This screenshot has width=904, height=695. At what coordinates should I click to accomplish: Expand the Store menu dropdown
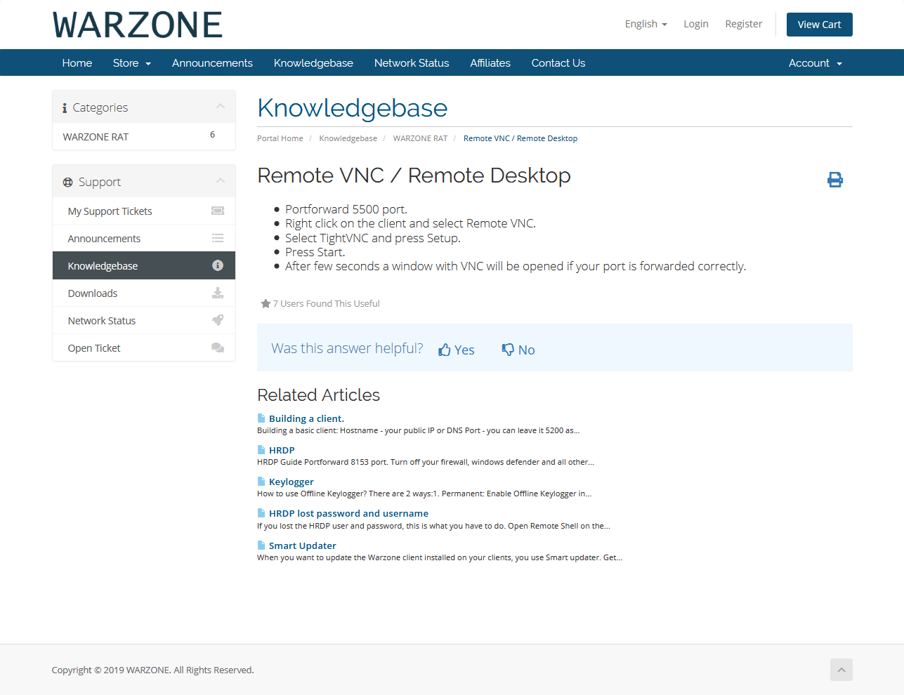tap(131, 63)
